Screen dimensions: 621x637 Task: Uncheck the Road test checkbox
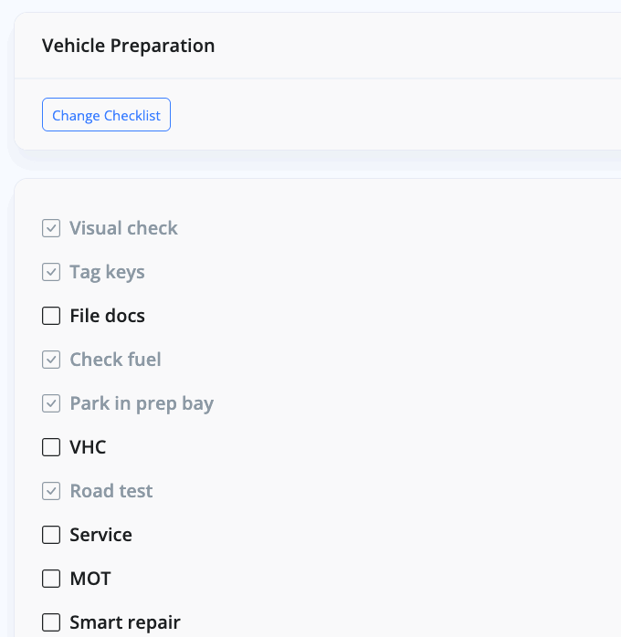click(x=51, y=491)
